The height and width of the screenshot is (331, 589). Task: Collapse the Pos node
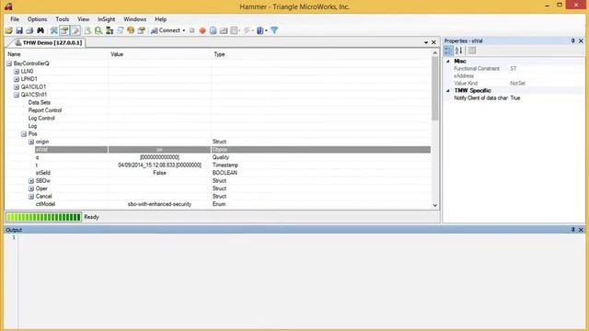pos(24,134)
